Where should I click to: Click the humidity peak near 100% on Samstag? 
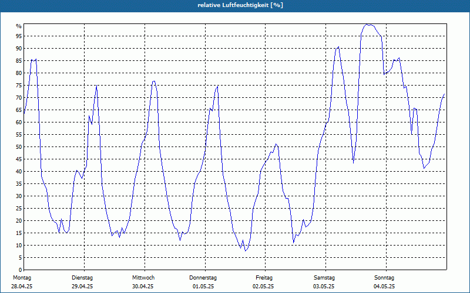click(367, 24)
